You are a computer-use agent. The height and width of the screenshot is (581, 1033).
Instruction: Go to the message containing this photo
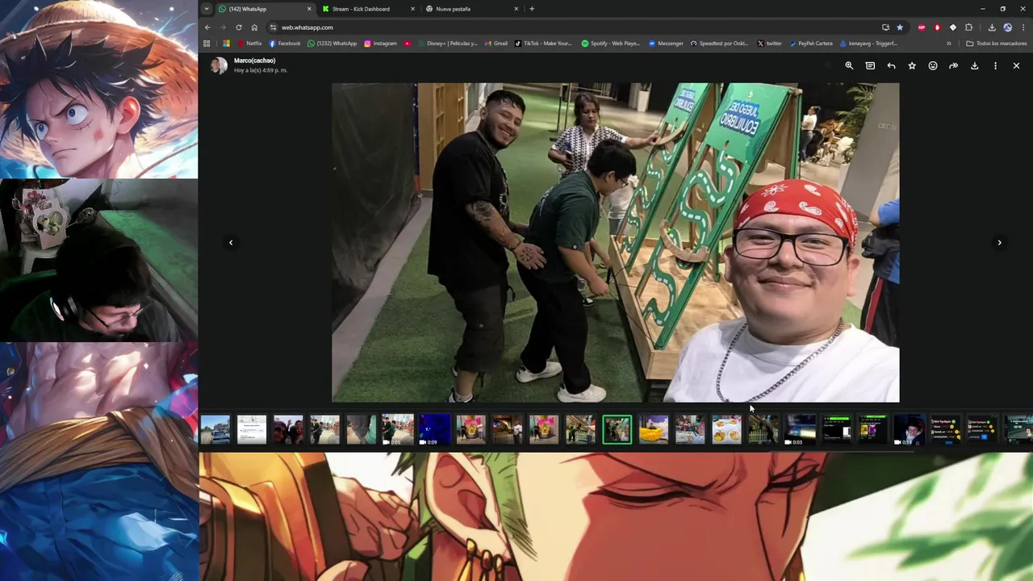pyautogui.click(x=870, y=65)
